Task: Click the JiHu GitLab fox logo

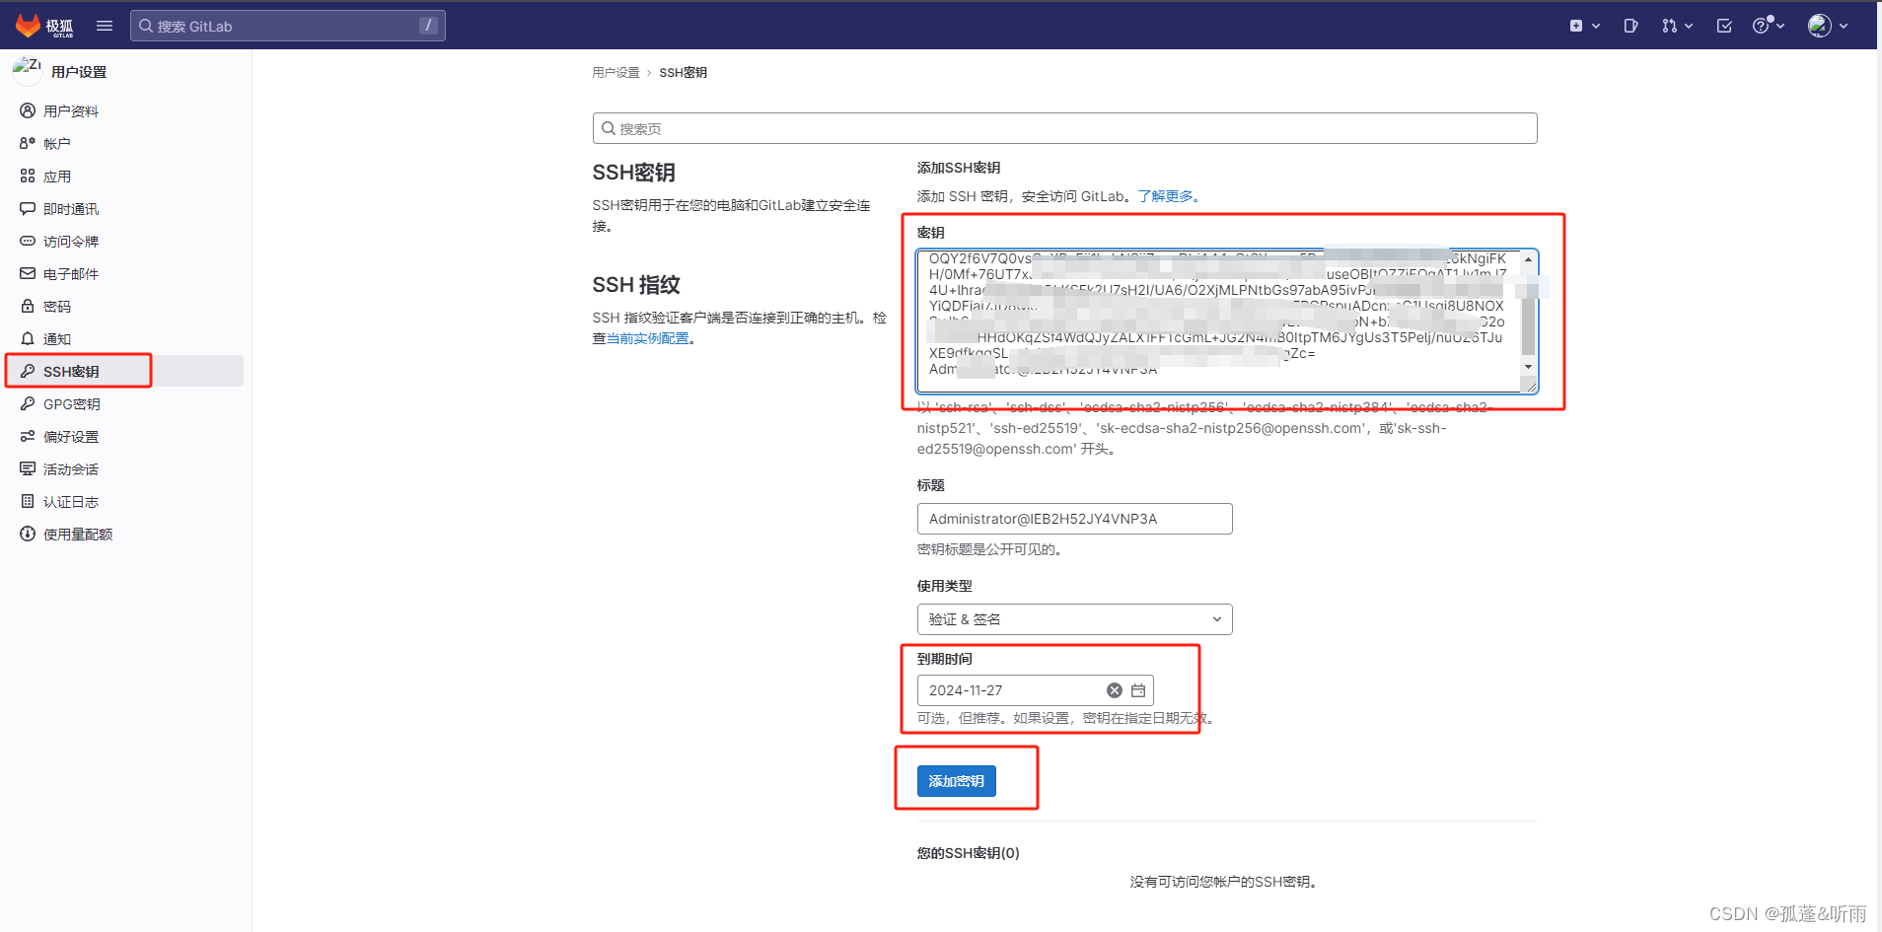Action: tap(44, 26)
